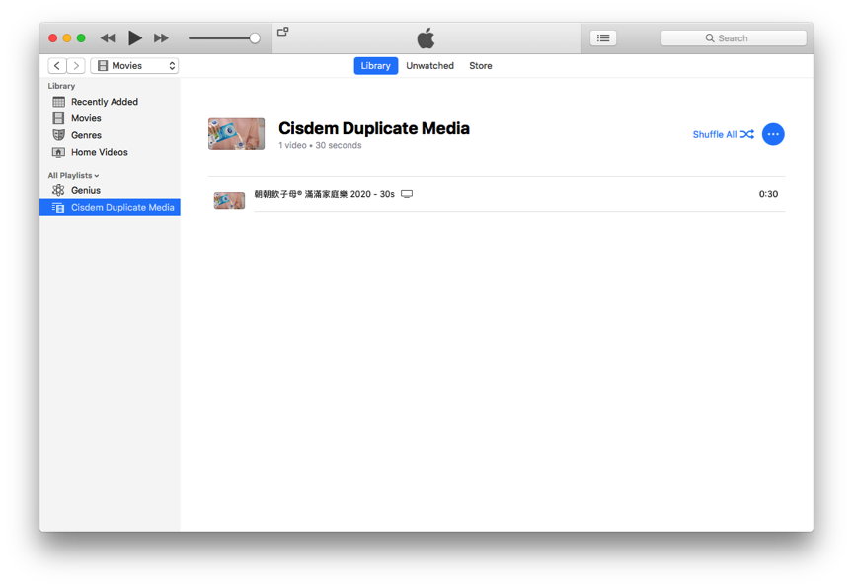Select the video titled 2020 - 30s
Image resolution: width=853 pixels, height=588 pixels.
[x=324, y=194]
